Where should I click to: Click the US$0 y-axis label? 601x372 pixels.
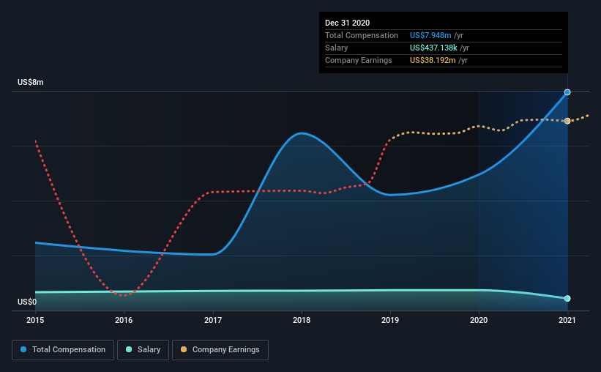27,302
